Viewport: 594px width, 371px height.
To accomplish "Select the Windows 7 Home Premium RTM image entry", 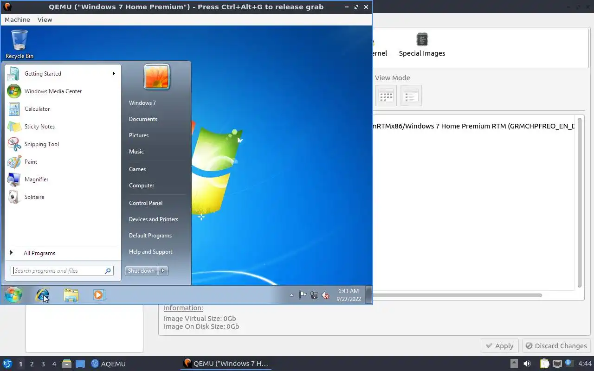I will pyautogui.click(x=473, y=126).
